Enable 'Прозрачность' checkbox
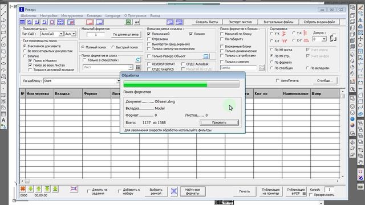365x205 pixels. (x=311, y=195)
